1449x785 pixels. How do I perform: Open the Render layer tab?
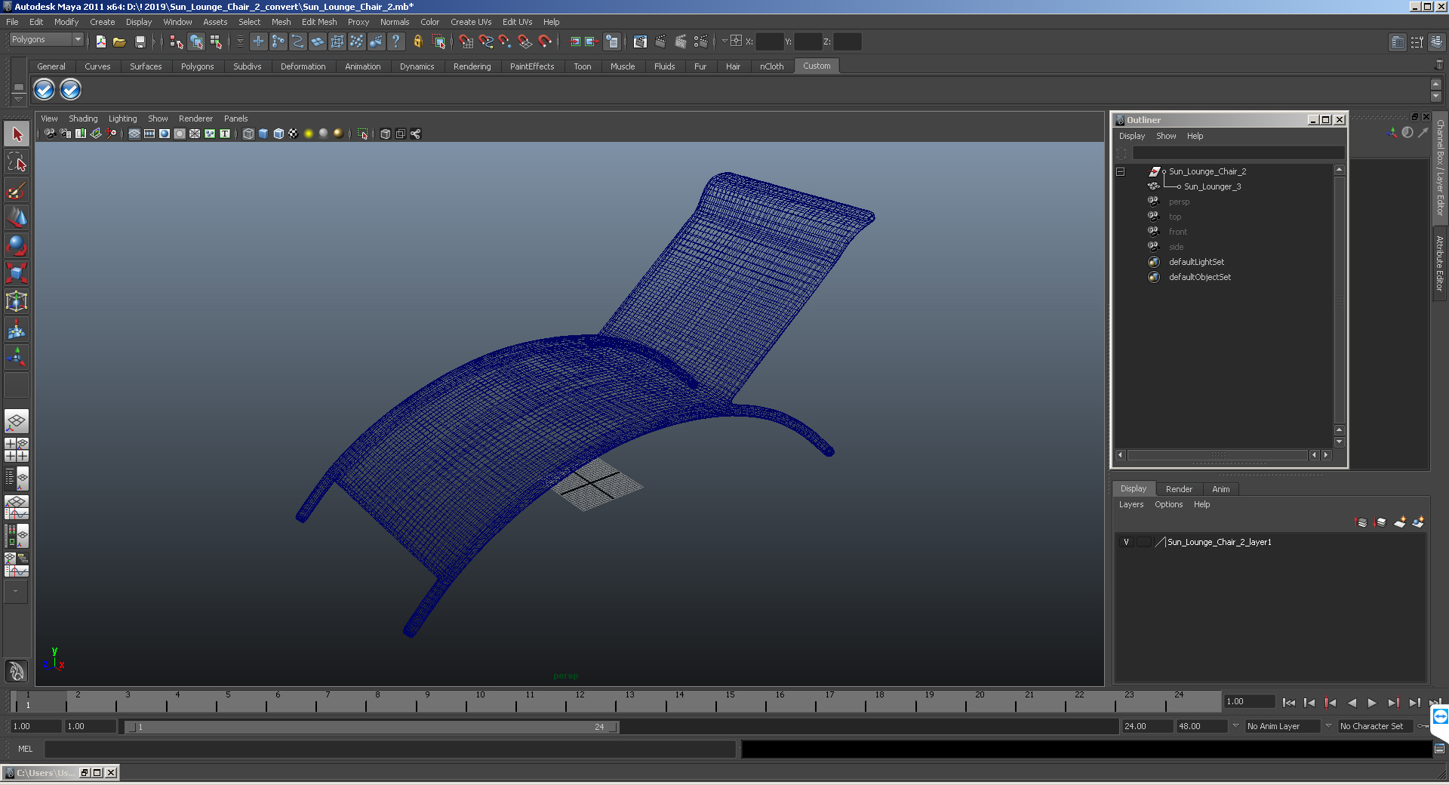pos(1179,489)
